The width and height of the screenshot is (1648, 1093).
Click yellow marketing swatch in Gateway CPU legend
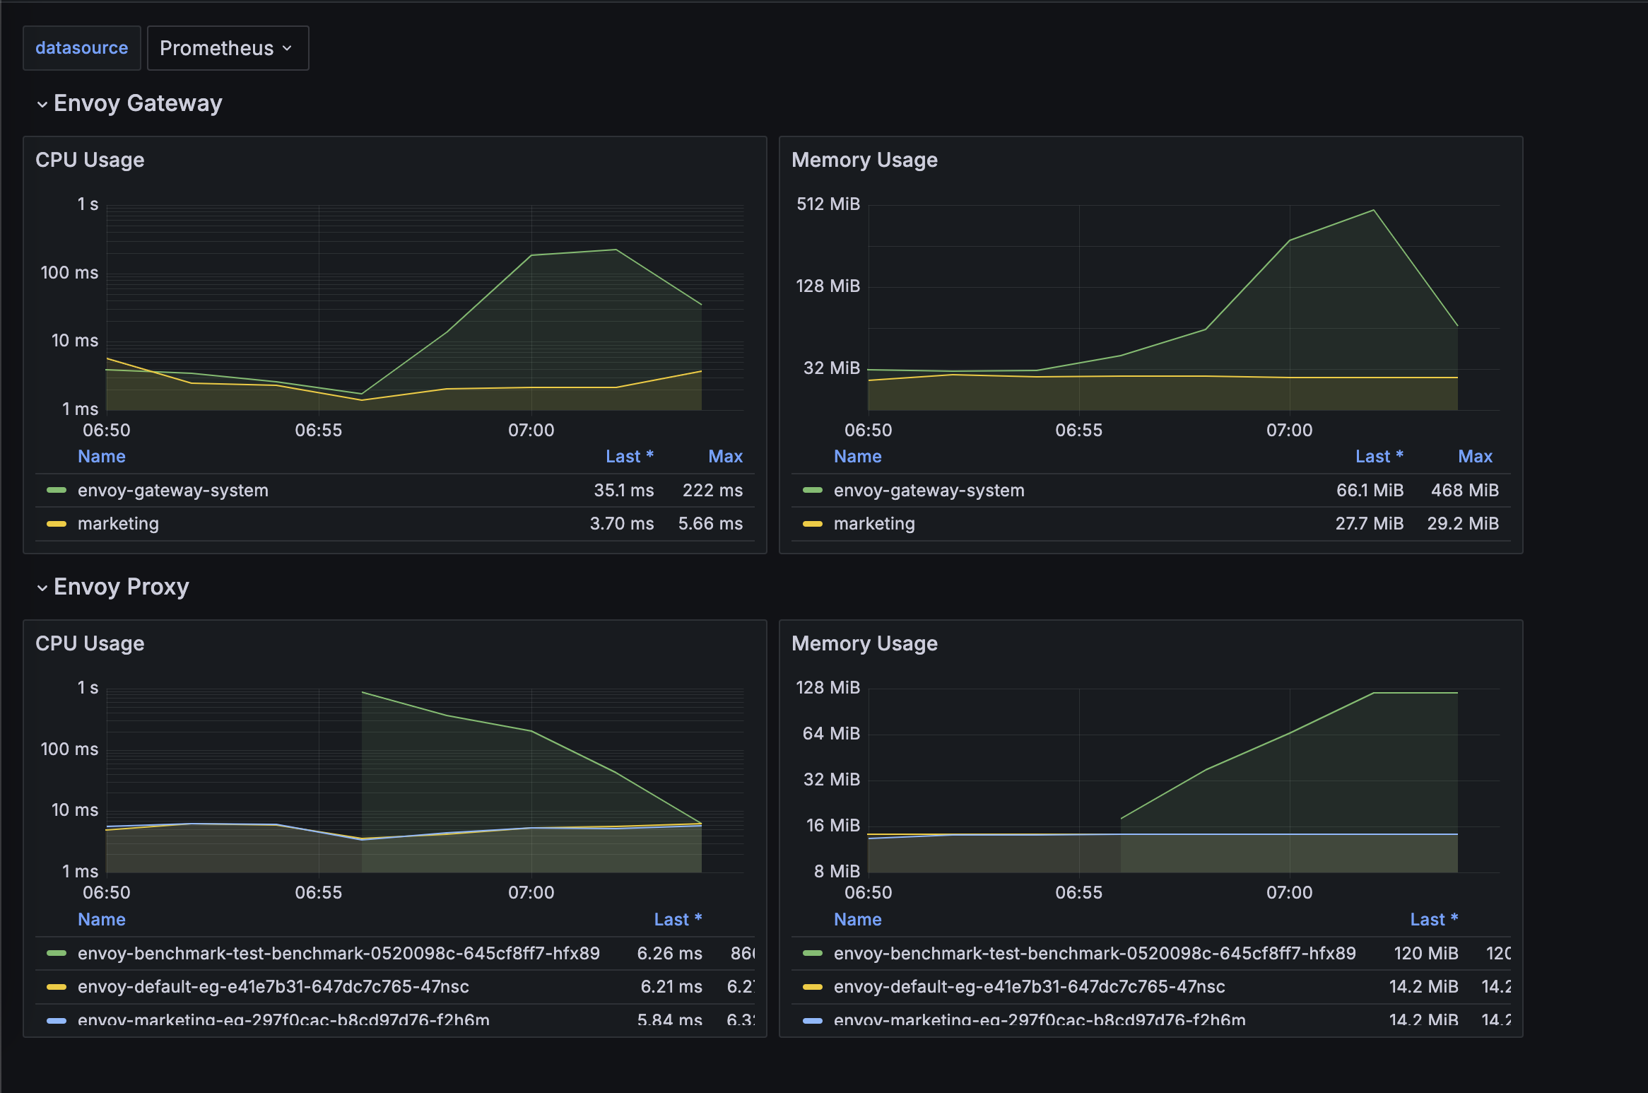(x=57, y=524)
